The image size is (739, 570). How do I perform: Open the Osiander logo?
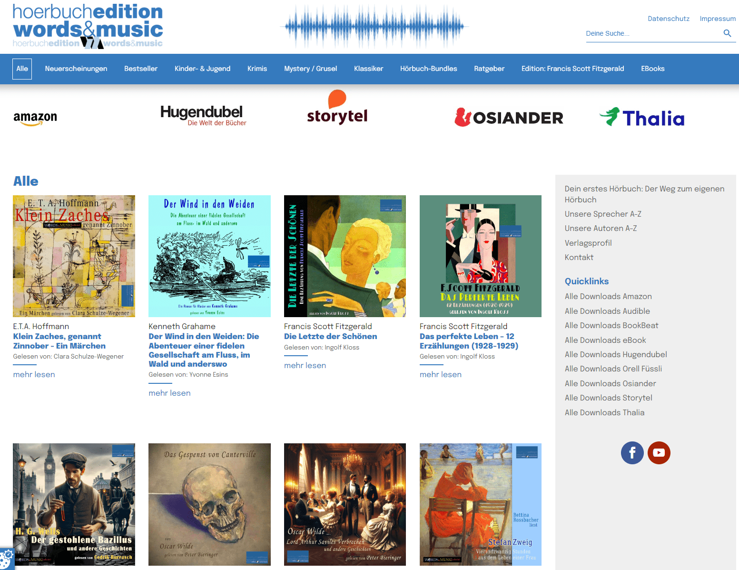click(x=509, y=117)
